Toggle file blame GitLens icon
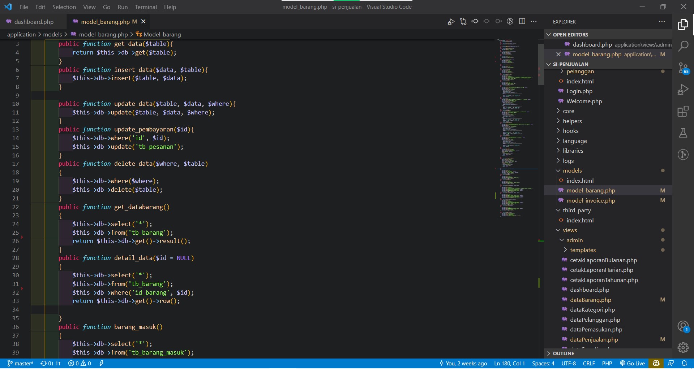The image size is (694, 369). (x=510, y=22)
